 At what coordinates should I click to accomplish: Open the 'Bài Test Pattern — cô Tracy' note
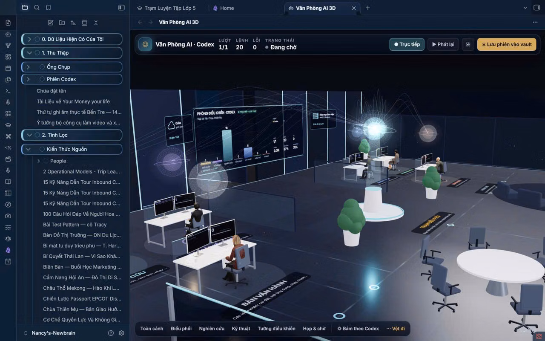[x=75, y=225]
